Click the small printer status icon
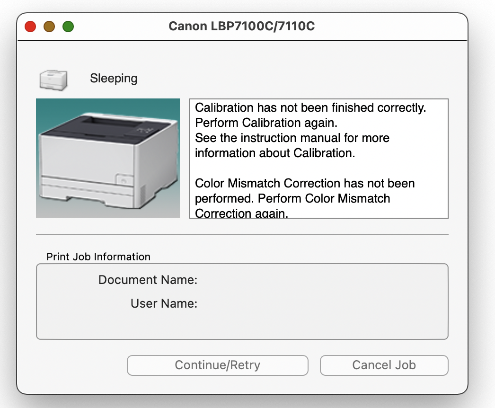Viewport: 495px width, 408px height. point(53,79)
